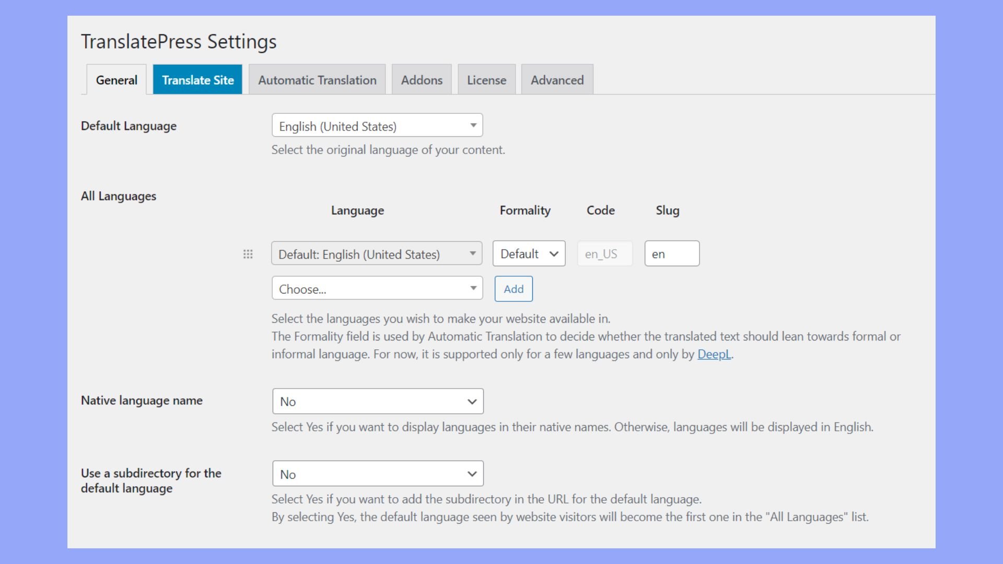Image resolution: width=1003 pixels, height=564 pixels.
Task: Open the Native language name dropdown
Action: click(x=377, y=401)
